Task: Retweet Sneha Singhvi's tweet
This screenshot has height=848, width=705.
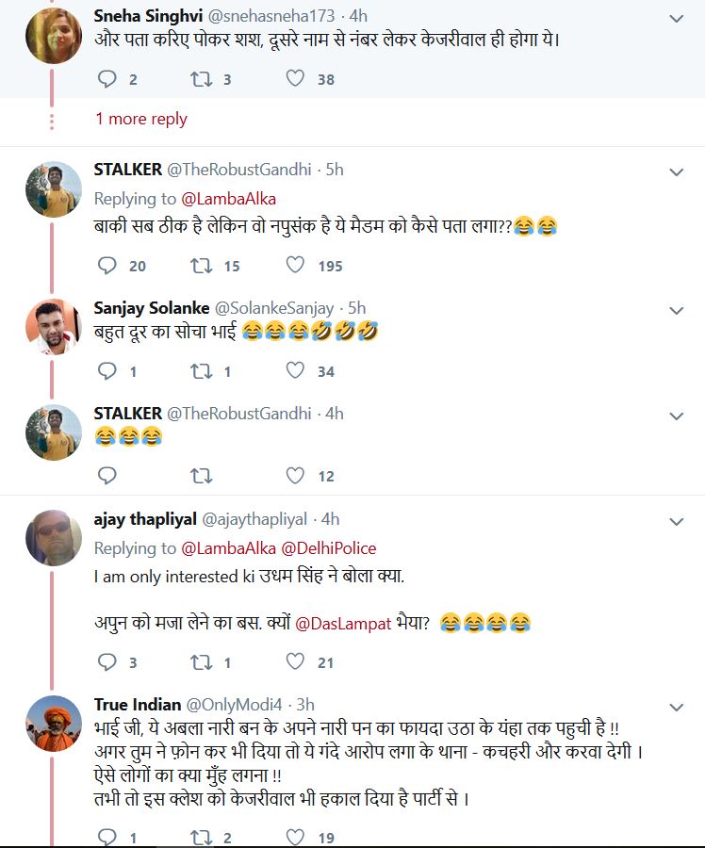Action: tap(201, 79)
